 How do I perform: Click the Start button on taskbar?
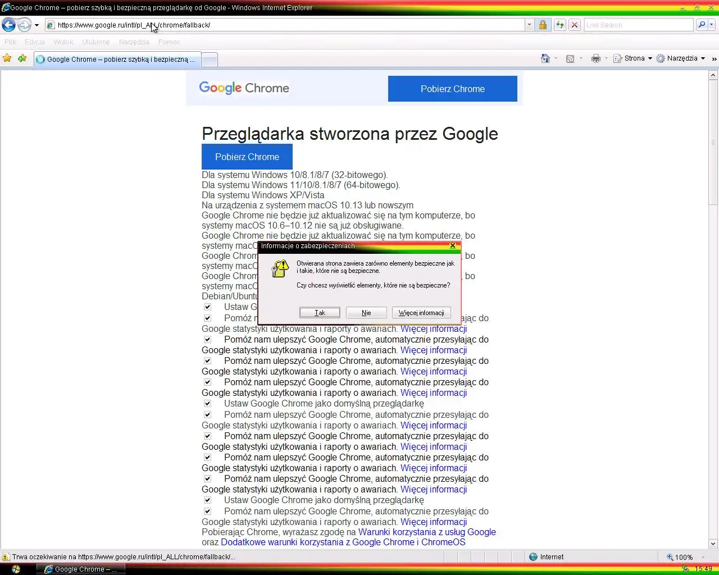(x=16, y=569)
